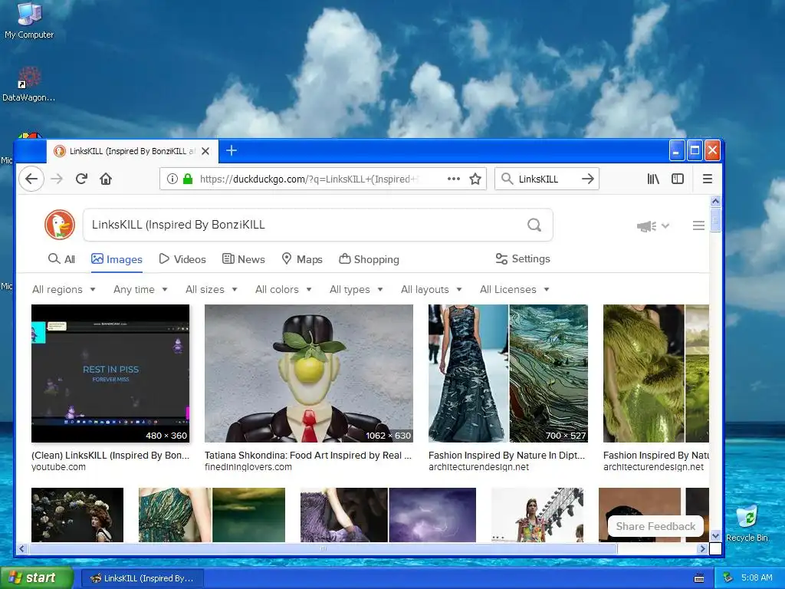Click the horizontal scrollbar right arrow

pos(702,549)
